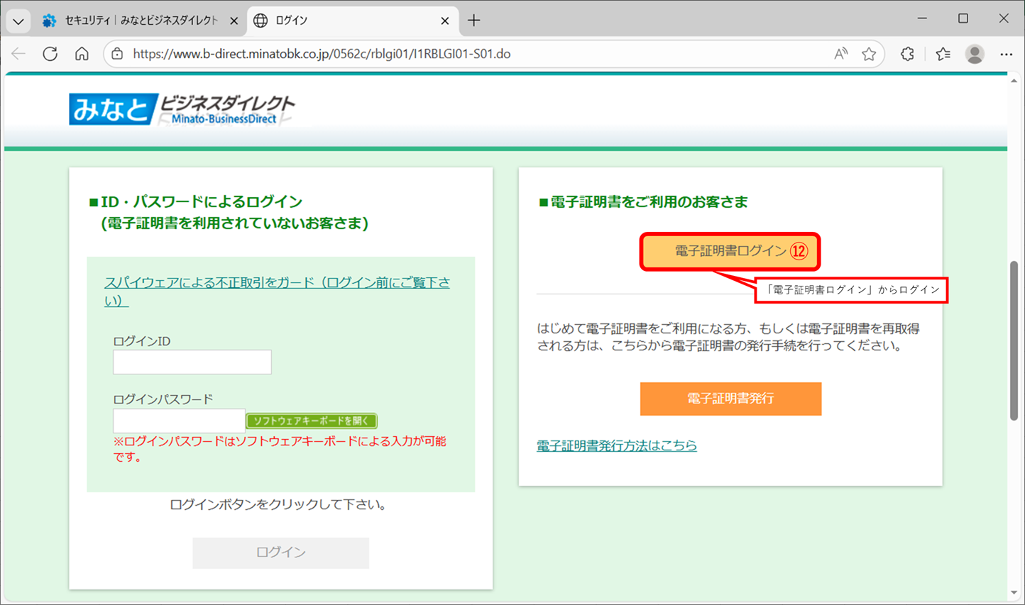
Task: Click the browser refresh icon
Action: 50,54
